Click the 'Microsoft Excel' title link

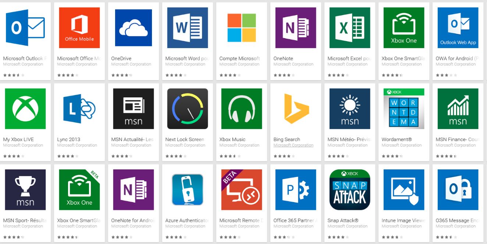coord(349,58)
